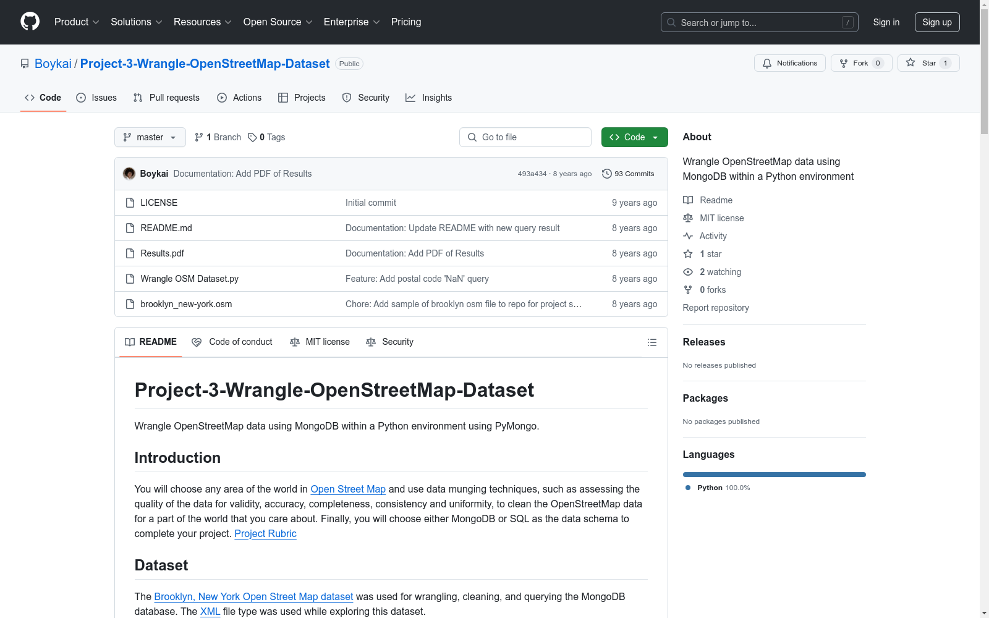Select the Code tab
The image size is (989, 618).
43,98
